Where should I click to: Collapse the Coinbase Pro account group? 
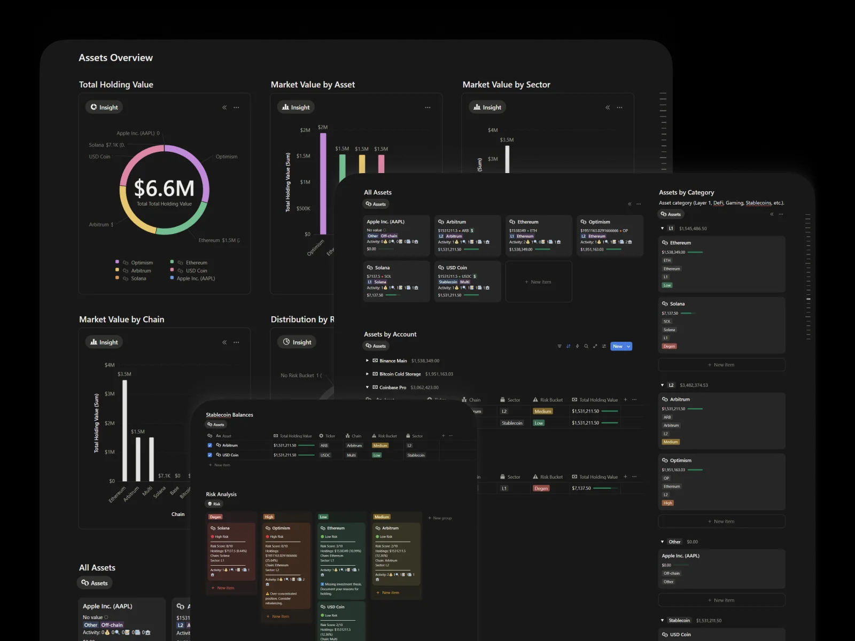coord(367,387)
